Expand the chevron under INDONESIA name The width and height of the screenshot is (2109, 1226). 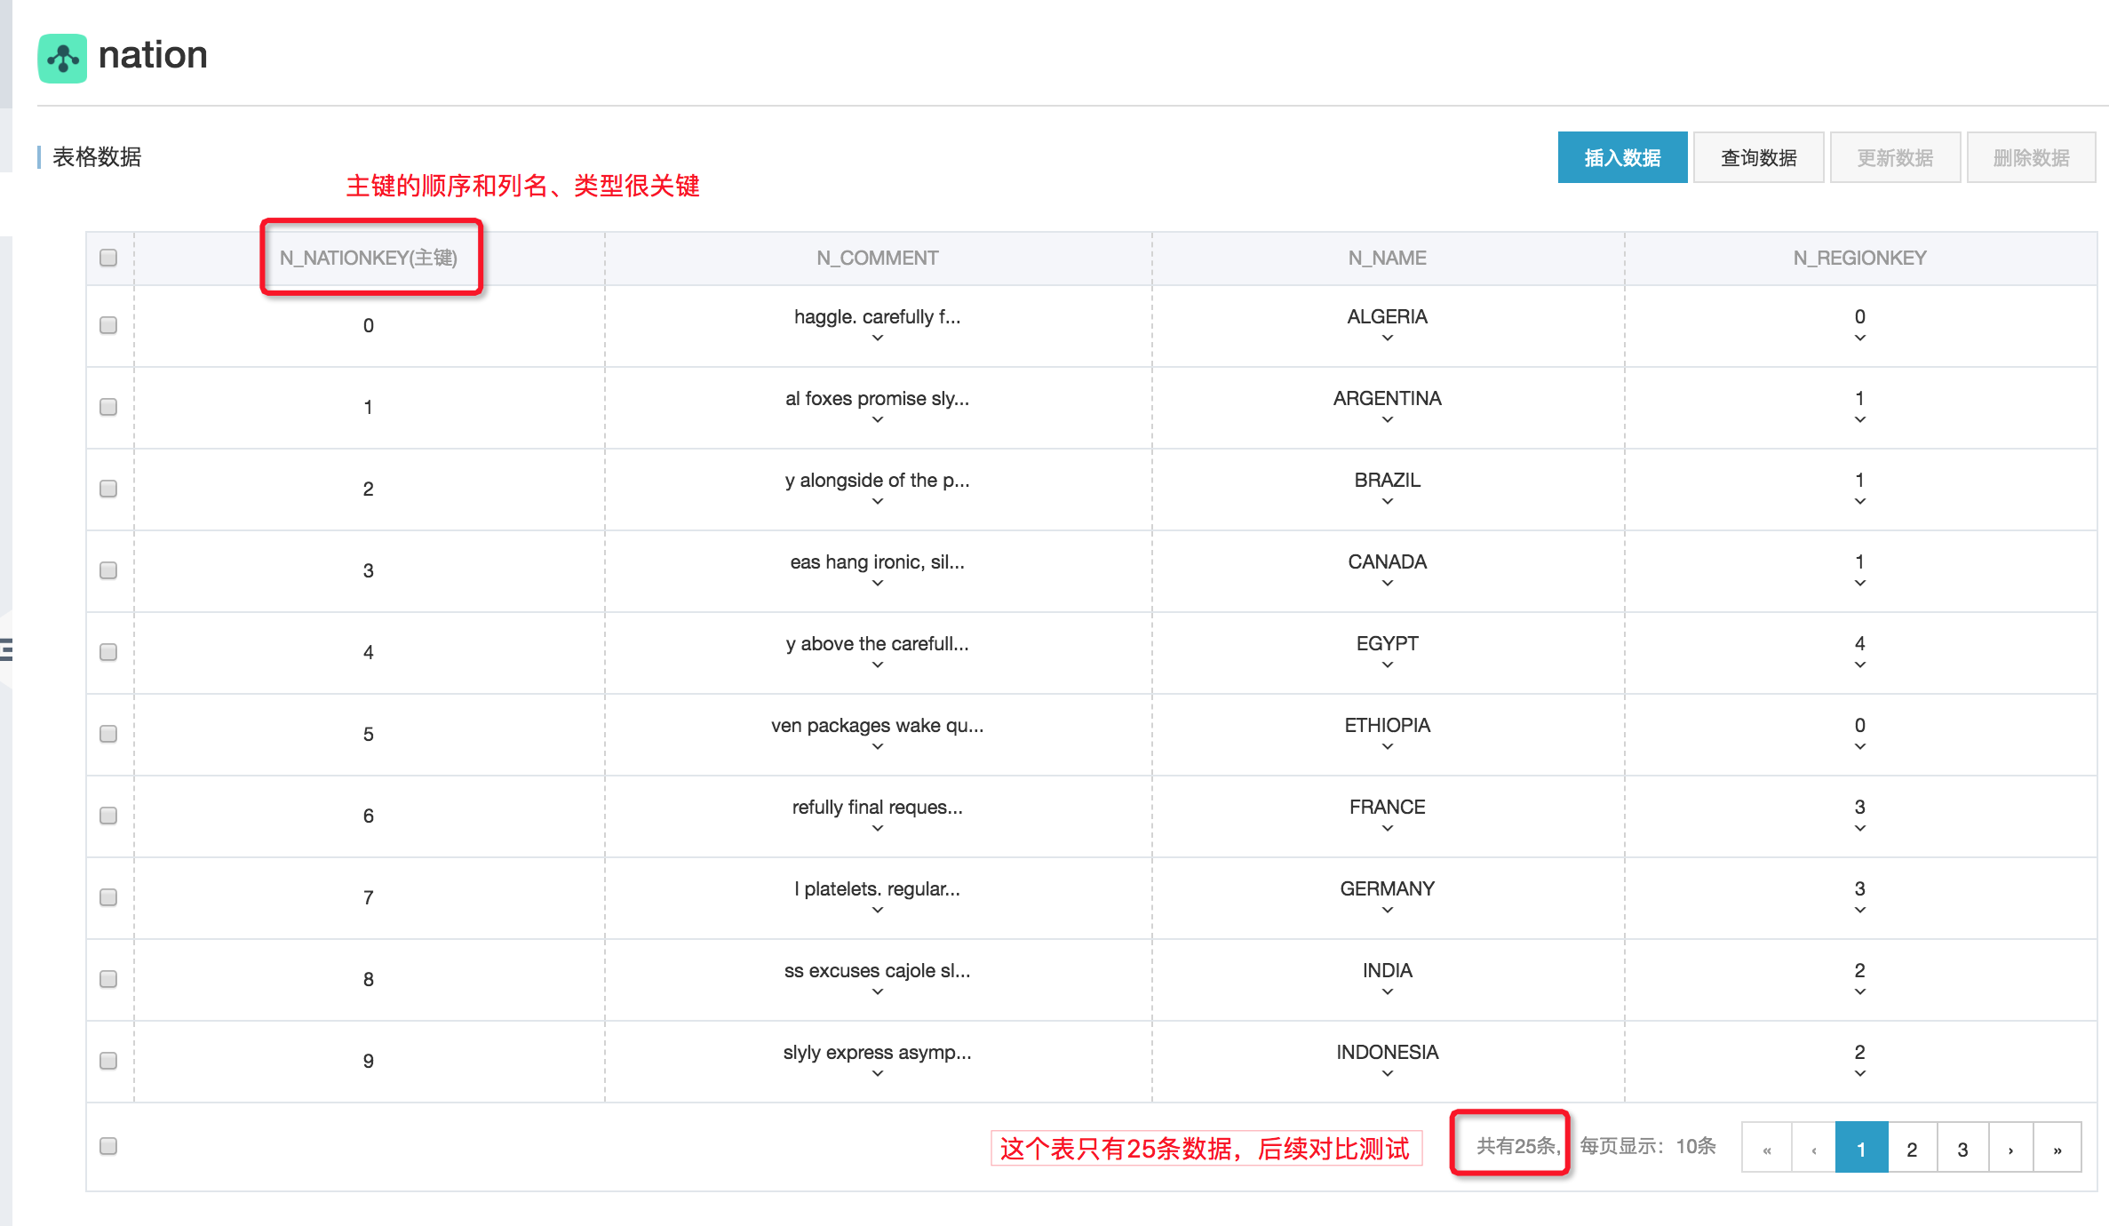1388,1073
